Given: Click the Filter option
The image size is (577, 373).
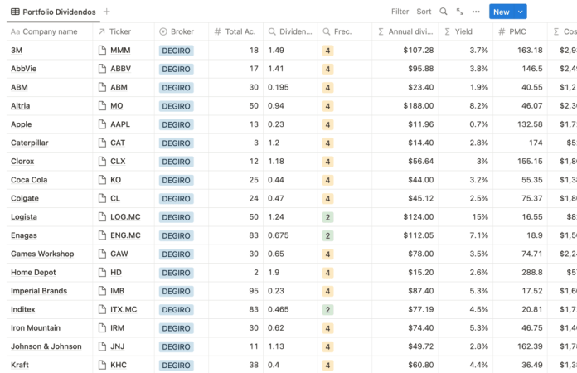Looking at the screenshot, I should tap(400, 12).
